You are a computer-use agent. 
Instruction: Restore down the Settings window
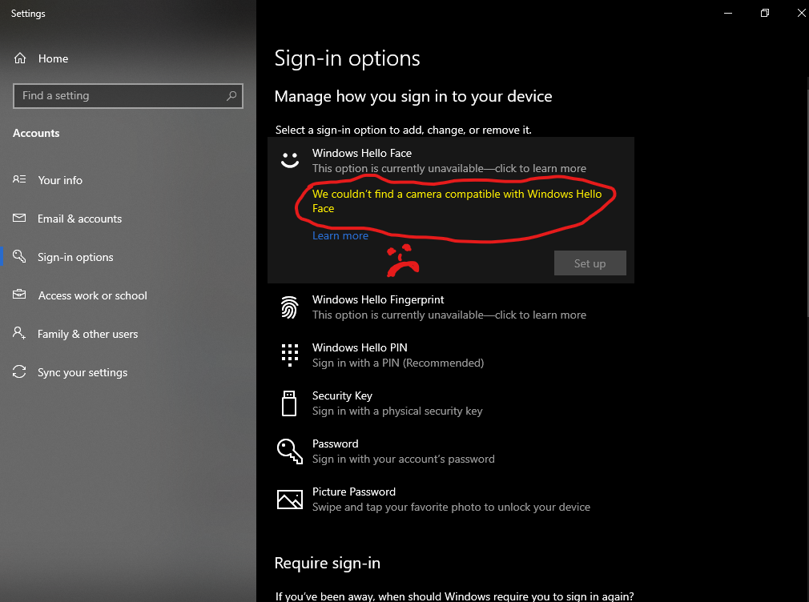[x=765, y=13]
